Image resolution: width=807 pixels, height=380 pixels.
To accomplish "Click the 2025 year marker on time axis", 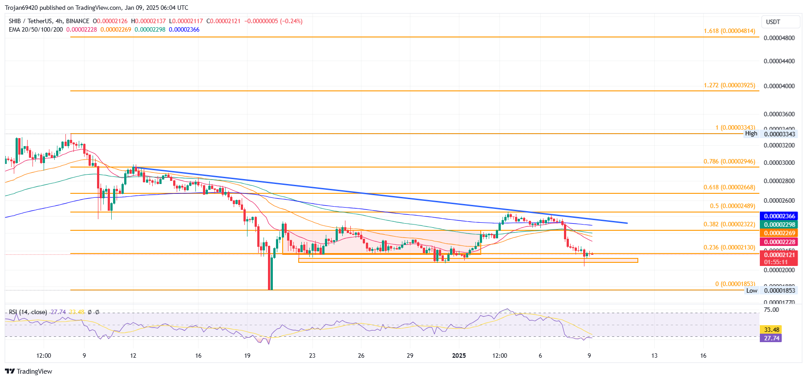I will (459, 355).
